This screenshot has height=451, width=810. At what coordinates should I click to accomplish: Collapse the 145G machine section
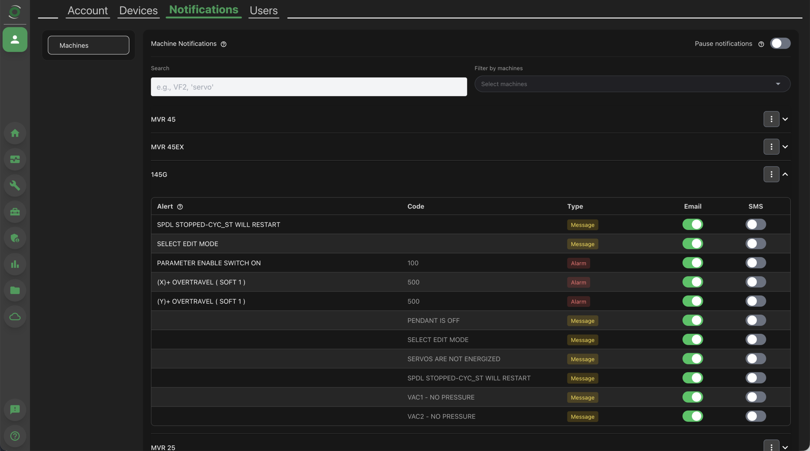785,174
